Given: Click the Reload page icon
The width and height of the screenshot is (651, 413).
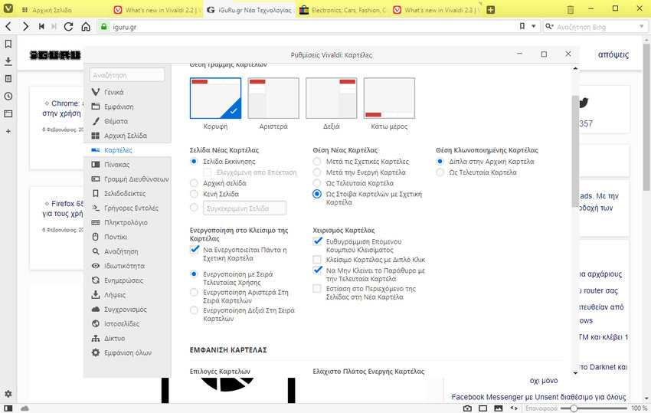Looking at the screenshot, I should (68, 27).
